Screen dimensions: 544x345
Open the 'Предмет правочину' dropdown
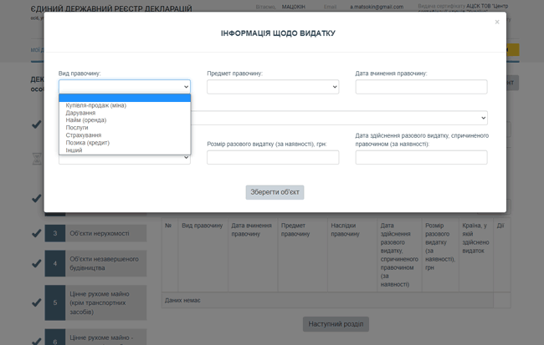(x=273, y=87)
